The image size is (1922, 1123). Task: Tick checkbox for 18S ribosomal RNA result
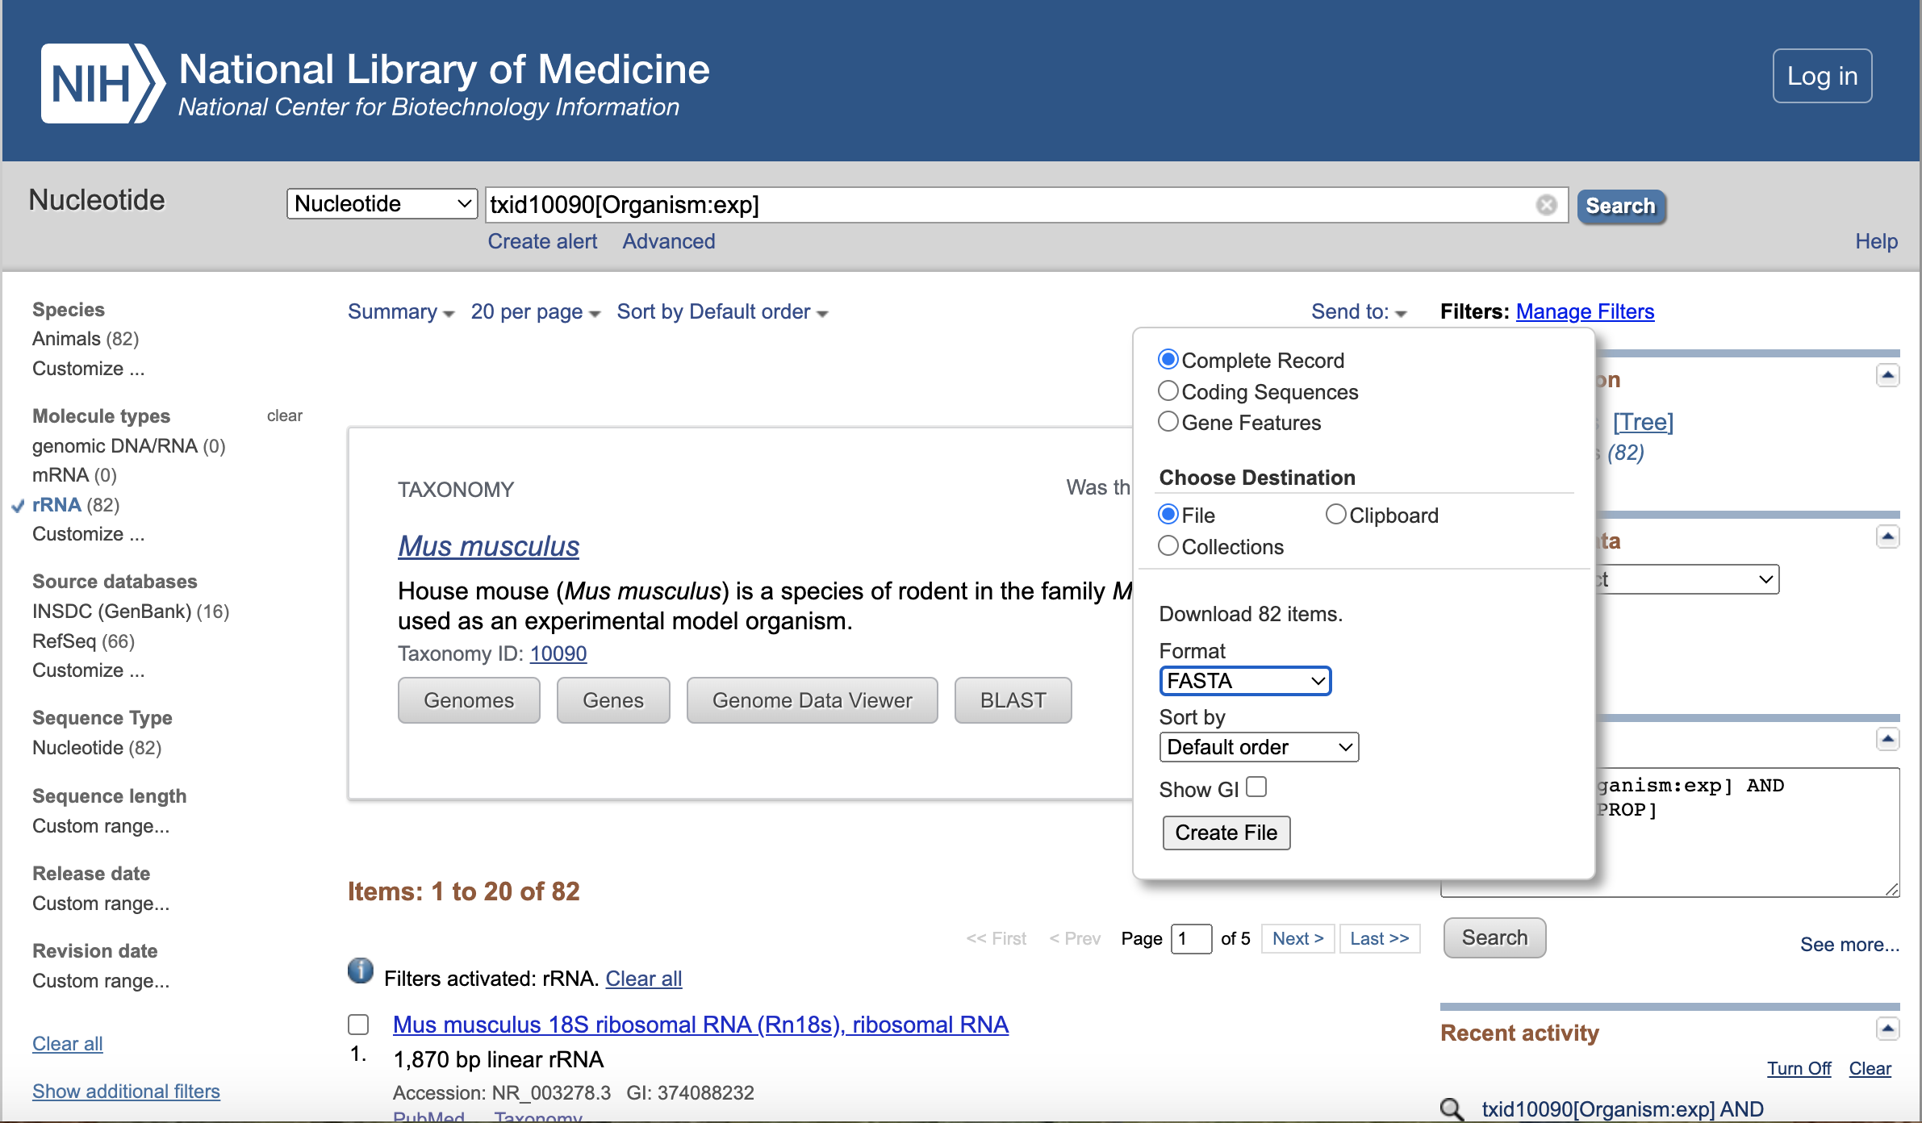click(358, 1025)
